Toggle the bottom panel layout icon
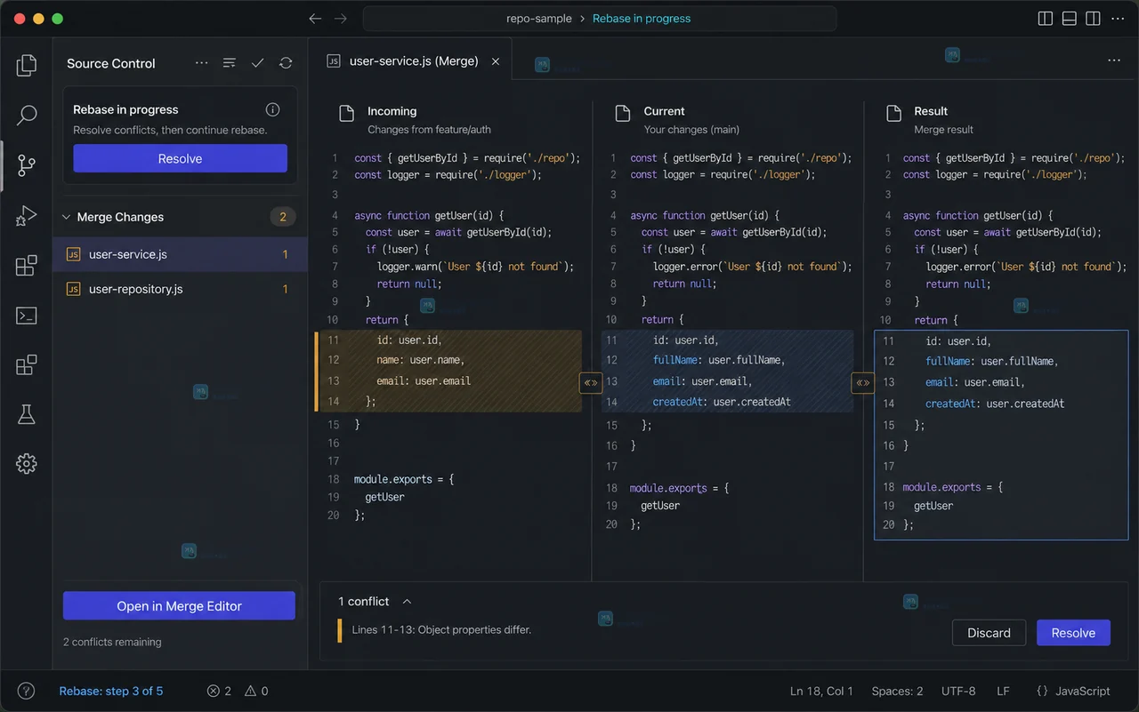 (1070, 19)
